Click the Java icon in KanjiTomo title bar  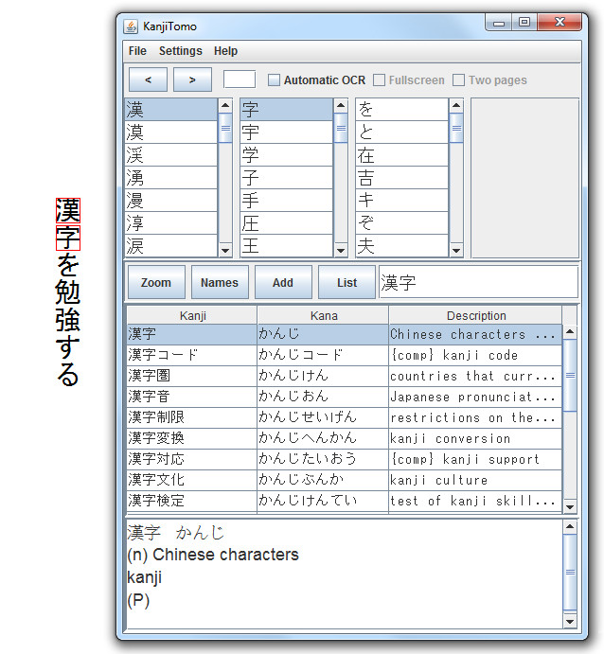point(131,27)
